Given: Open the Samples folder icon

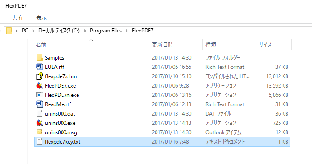Looking at the screenshot, I should coord(40,57).
